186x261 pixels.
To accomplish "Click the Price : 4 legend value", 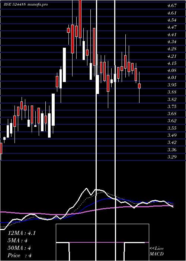I will pyautogui.click(x=20, y=255).
